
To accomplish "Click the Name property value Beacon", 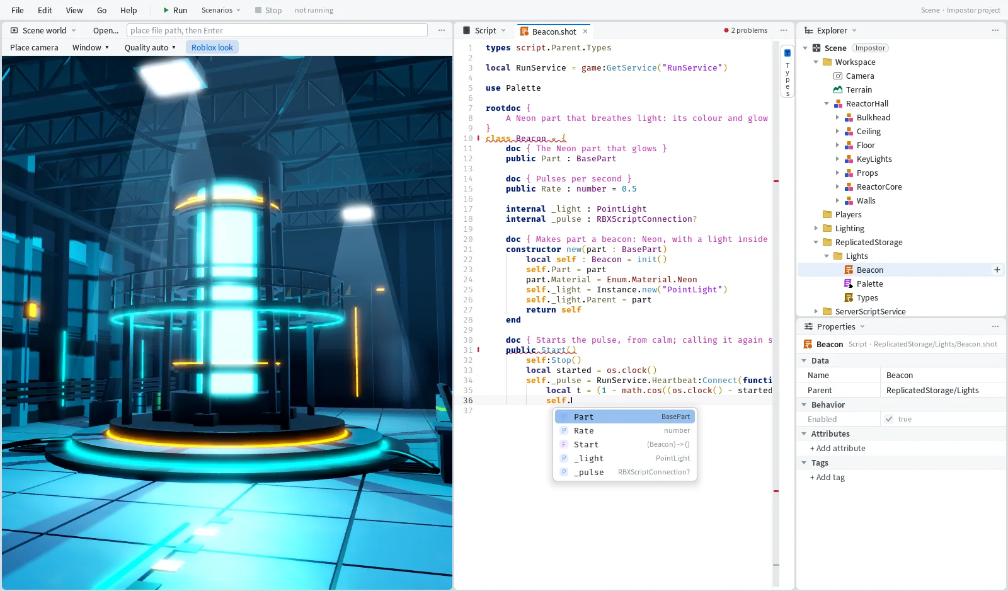I will tap(942, 375).
